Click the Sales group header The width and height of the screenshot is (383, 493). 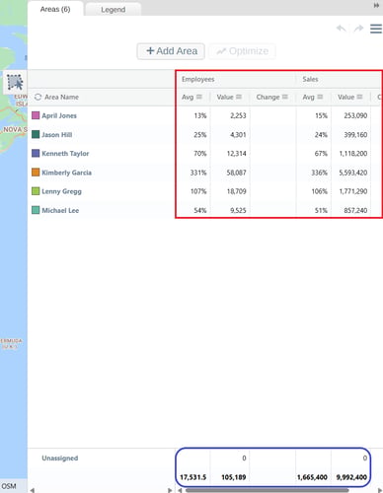310,79
